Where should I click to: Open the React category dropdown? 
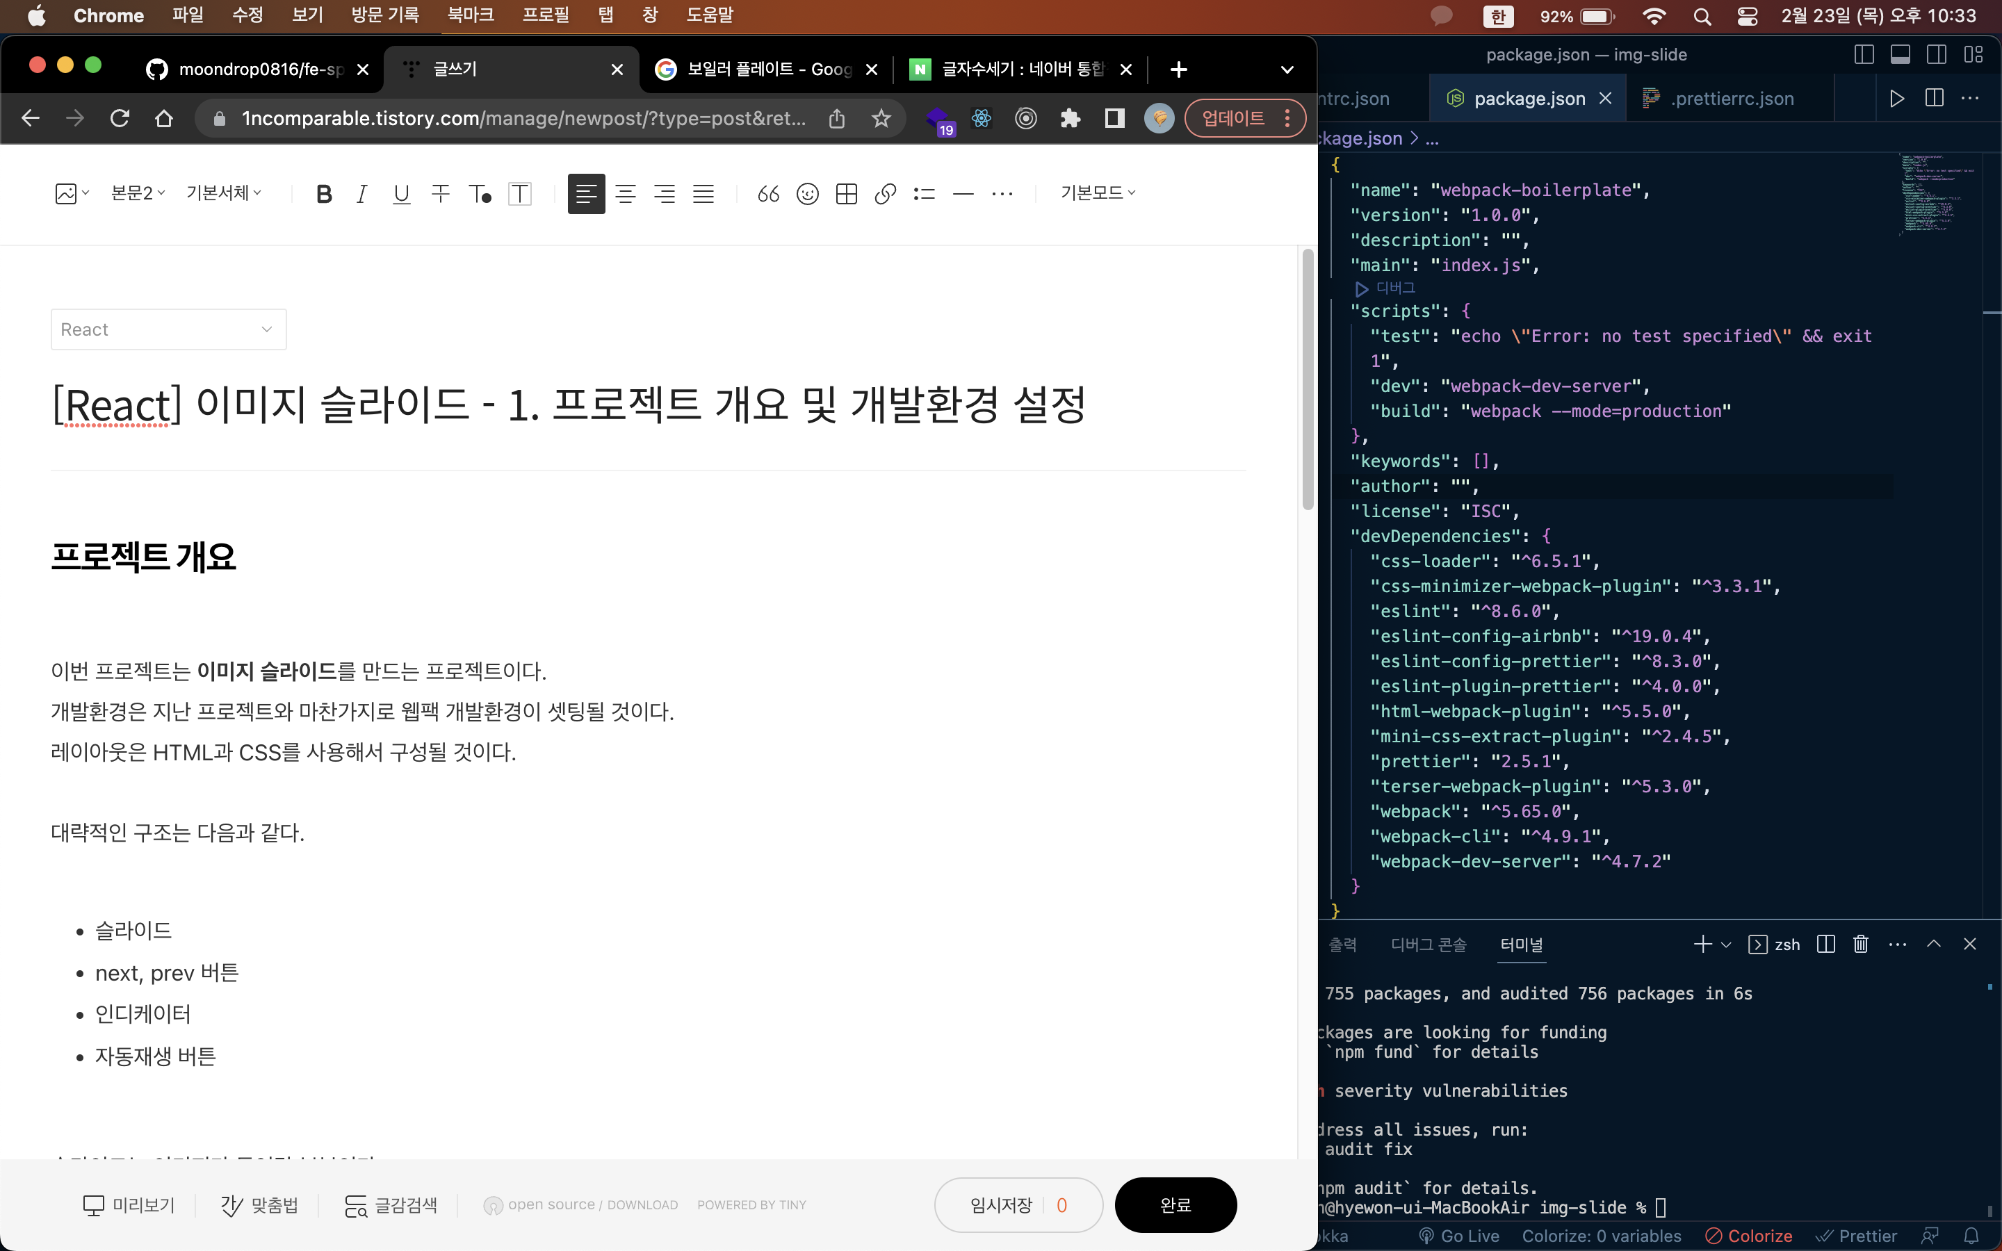[x=168, y=329]
